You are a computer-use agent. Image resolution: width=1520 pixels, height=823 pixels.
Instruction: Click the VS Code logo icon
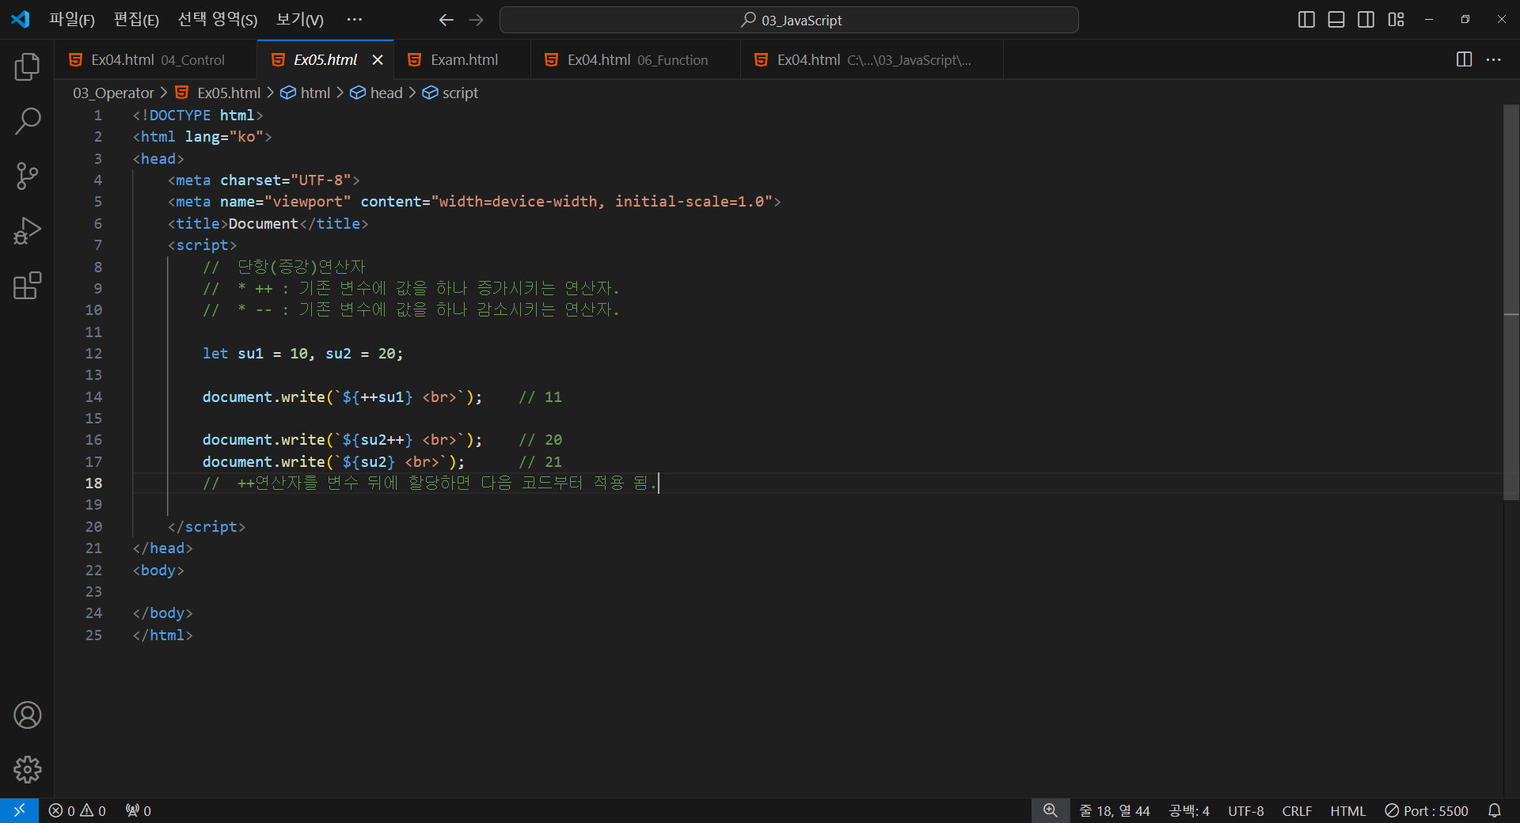click(x=20, y=19)
